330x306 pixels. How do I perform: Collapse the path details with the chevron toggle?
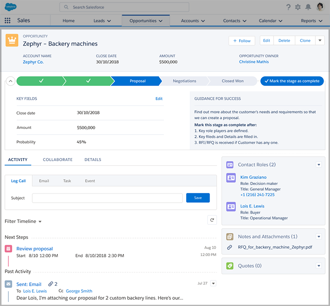tap(11, 81)
